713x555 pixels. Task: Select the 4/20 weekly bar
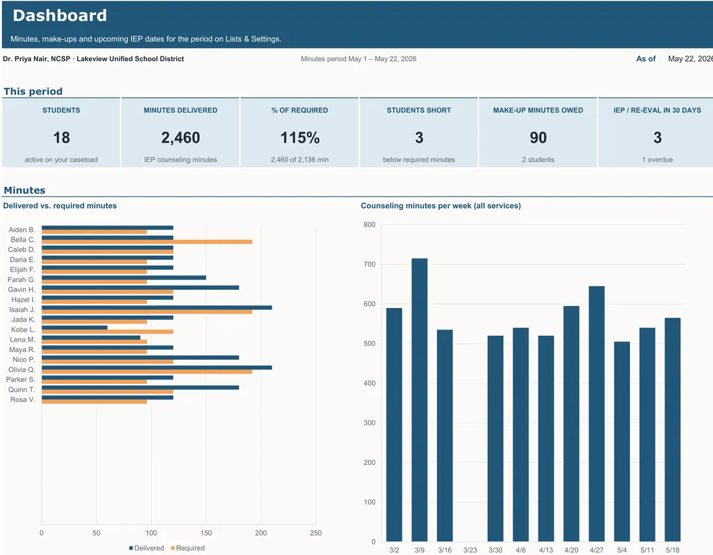coord(571,423)
